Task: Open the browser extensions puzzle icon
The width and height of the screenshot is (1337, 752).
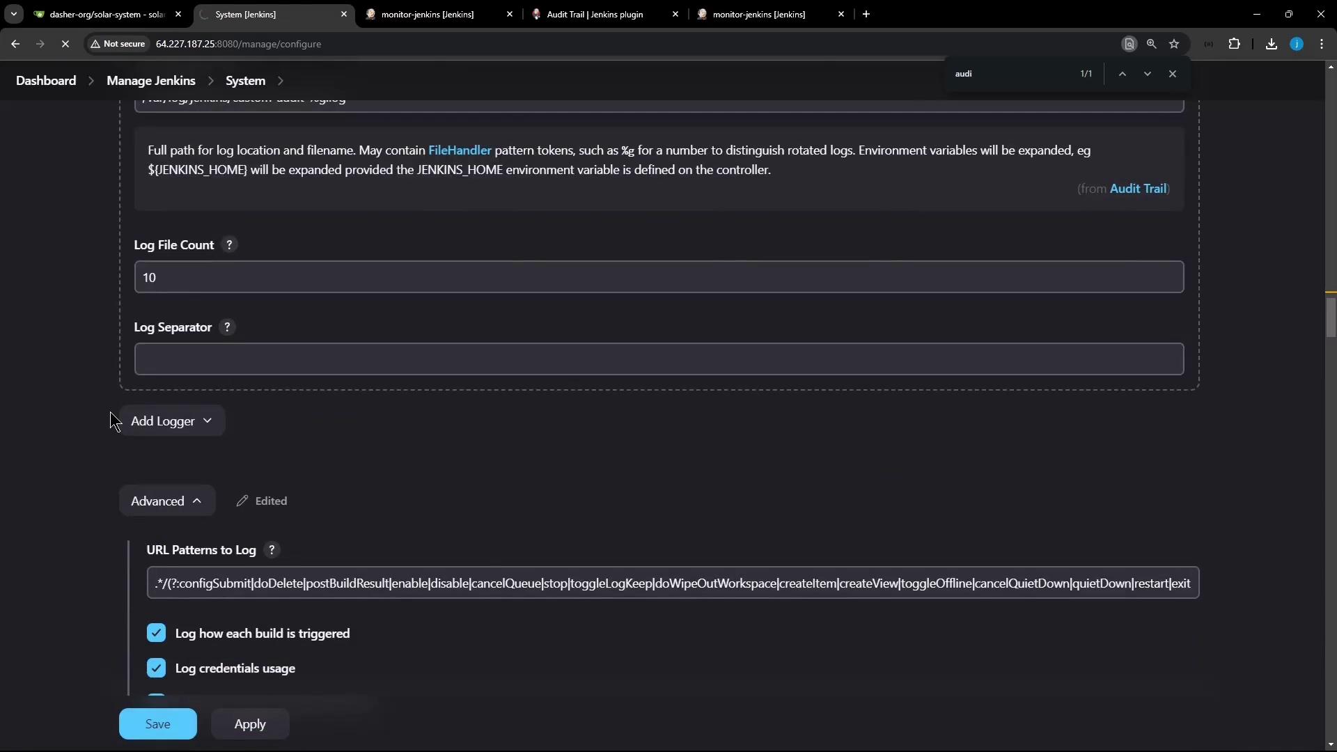Action: (1234, 44)
